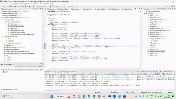
Task: Collapse the src/main/resources folder
Action: point(3,37)
